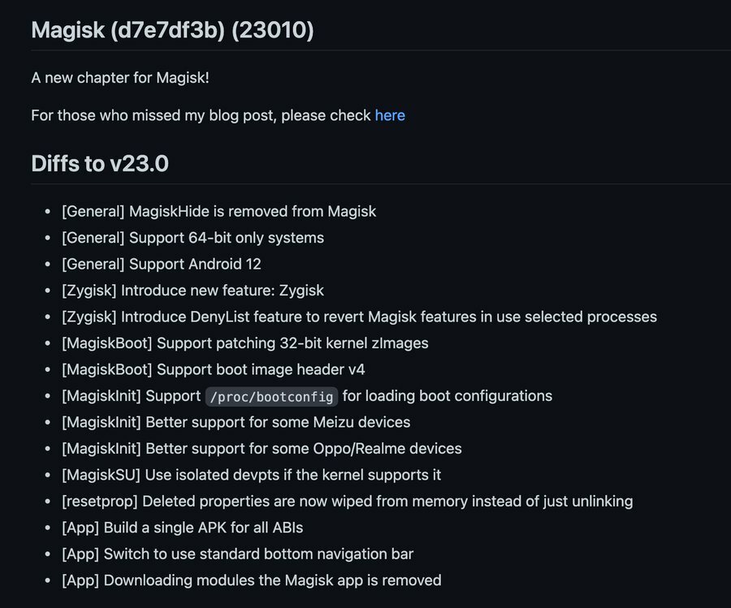Click the "Diffs to v23.0" heading

pos(100,163)
